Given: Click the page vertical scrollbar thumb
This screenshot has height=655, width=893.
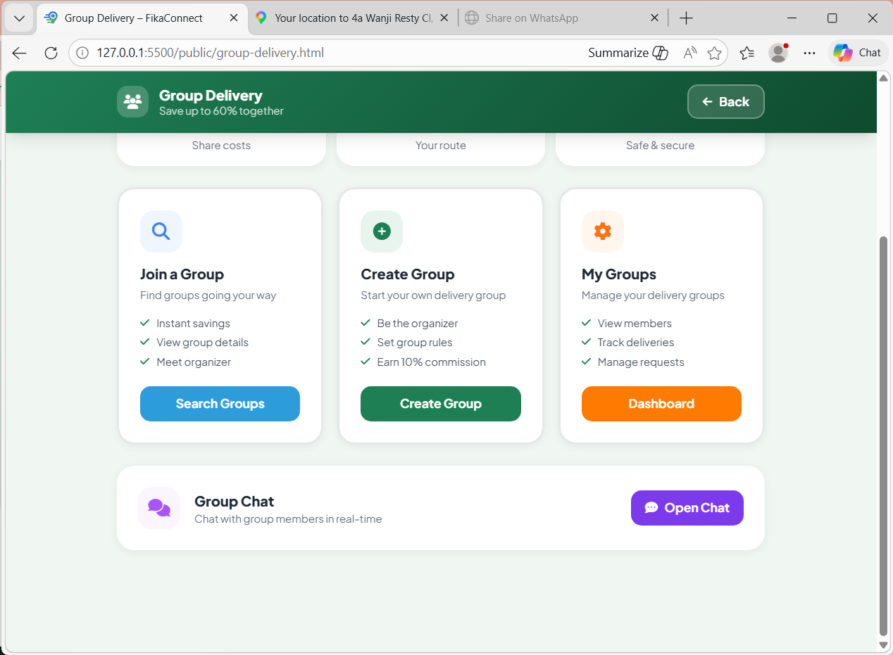Looking at the screenshot, I should pyautogui.click(x=883, y=436).
